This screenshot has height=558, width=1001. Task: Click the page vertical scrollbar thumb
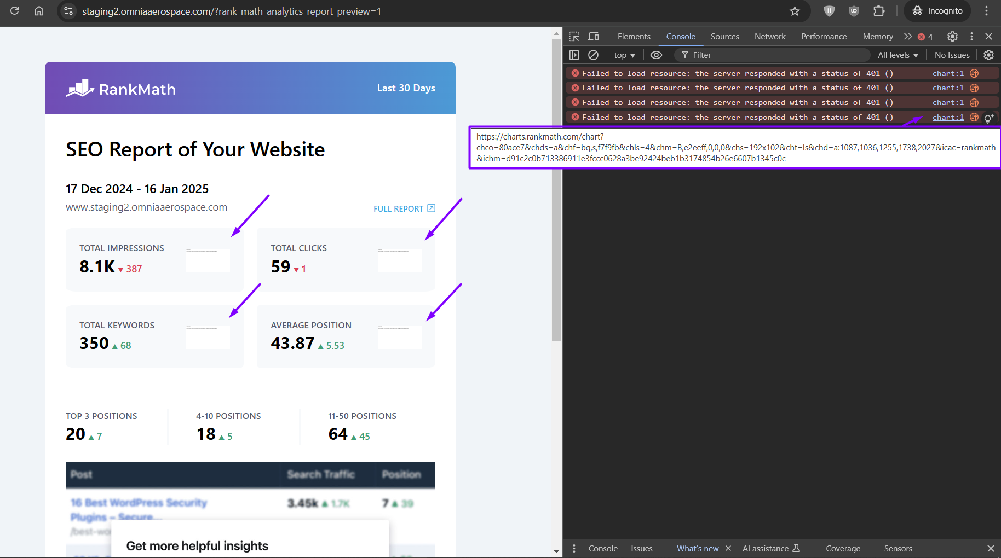[556, 190]
